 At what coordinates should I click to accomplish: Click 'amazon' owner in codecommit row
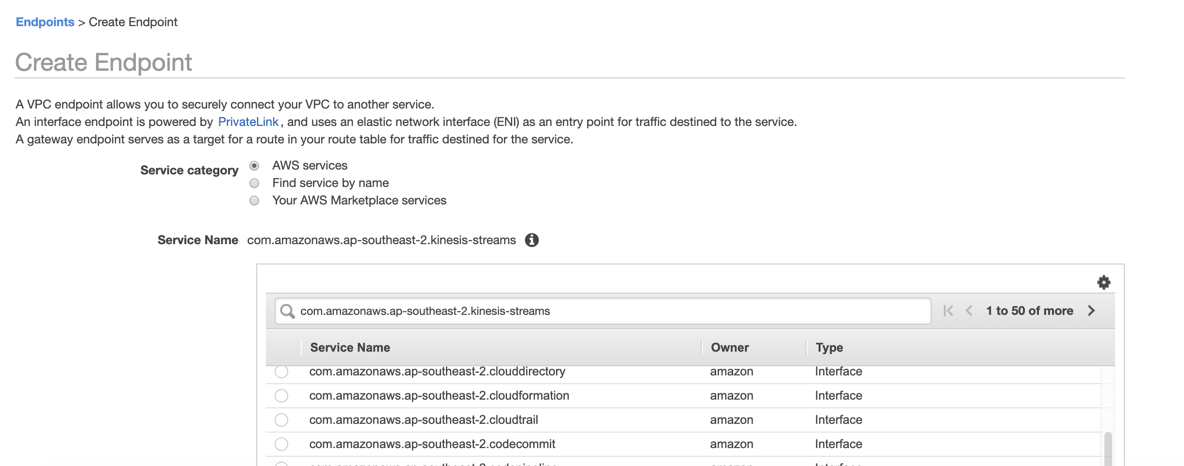[x=732, y=444]
